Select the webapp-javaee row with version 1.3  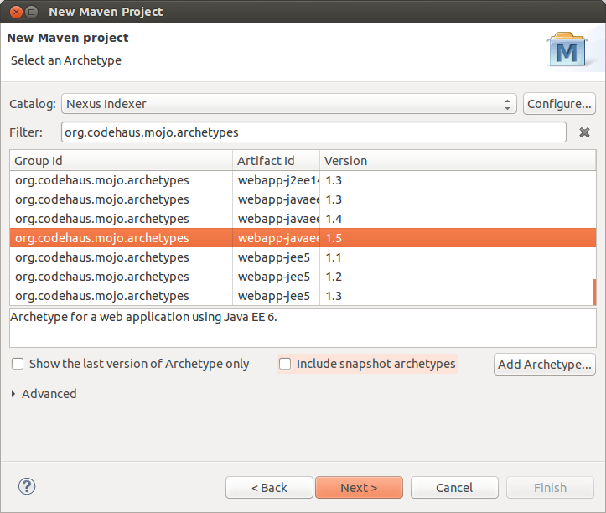pyautogui.click(x=303, y=199)
